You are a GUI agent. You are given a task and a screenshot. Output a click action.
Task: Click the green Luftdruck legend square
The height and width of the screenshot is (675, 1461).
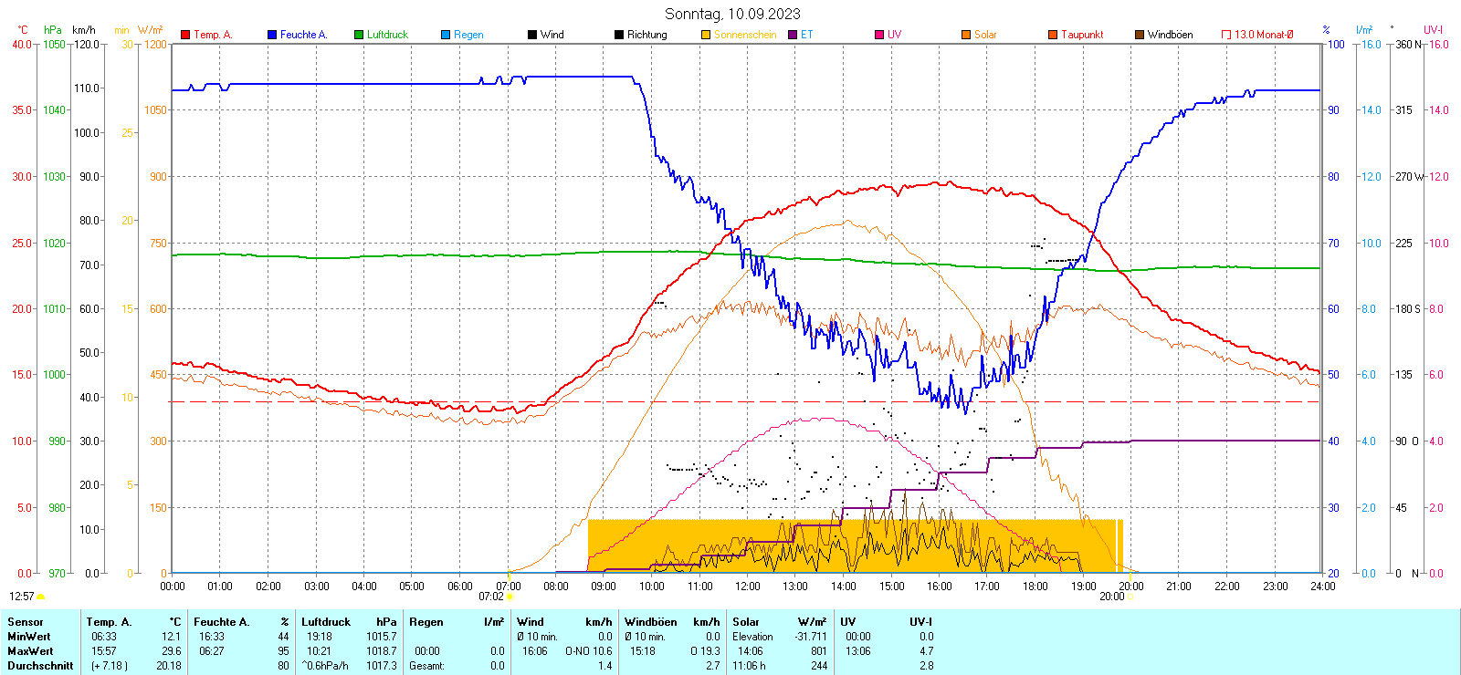(359, 35)
